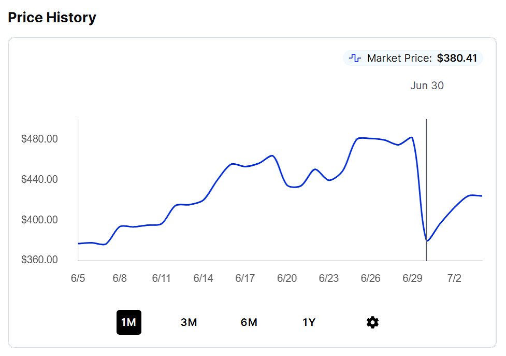Click the Jun 30 vertical marker line

tap(426, 181)
